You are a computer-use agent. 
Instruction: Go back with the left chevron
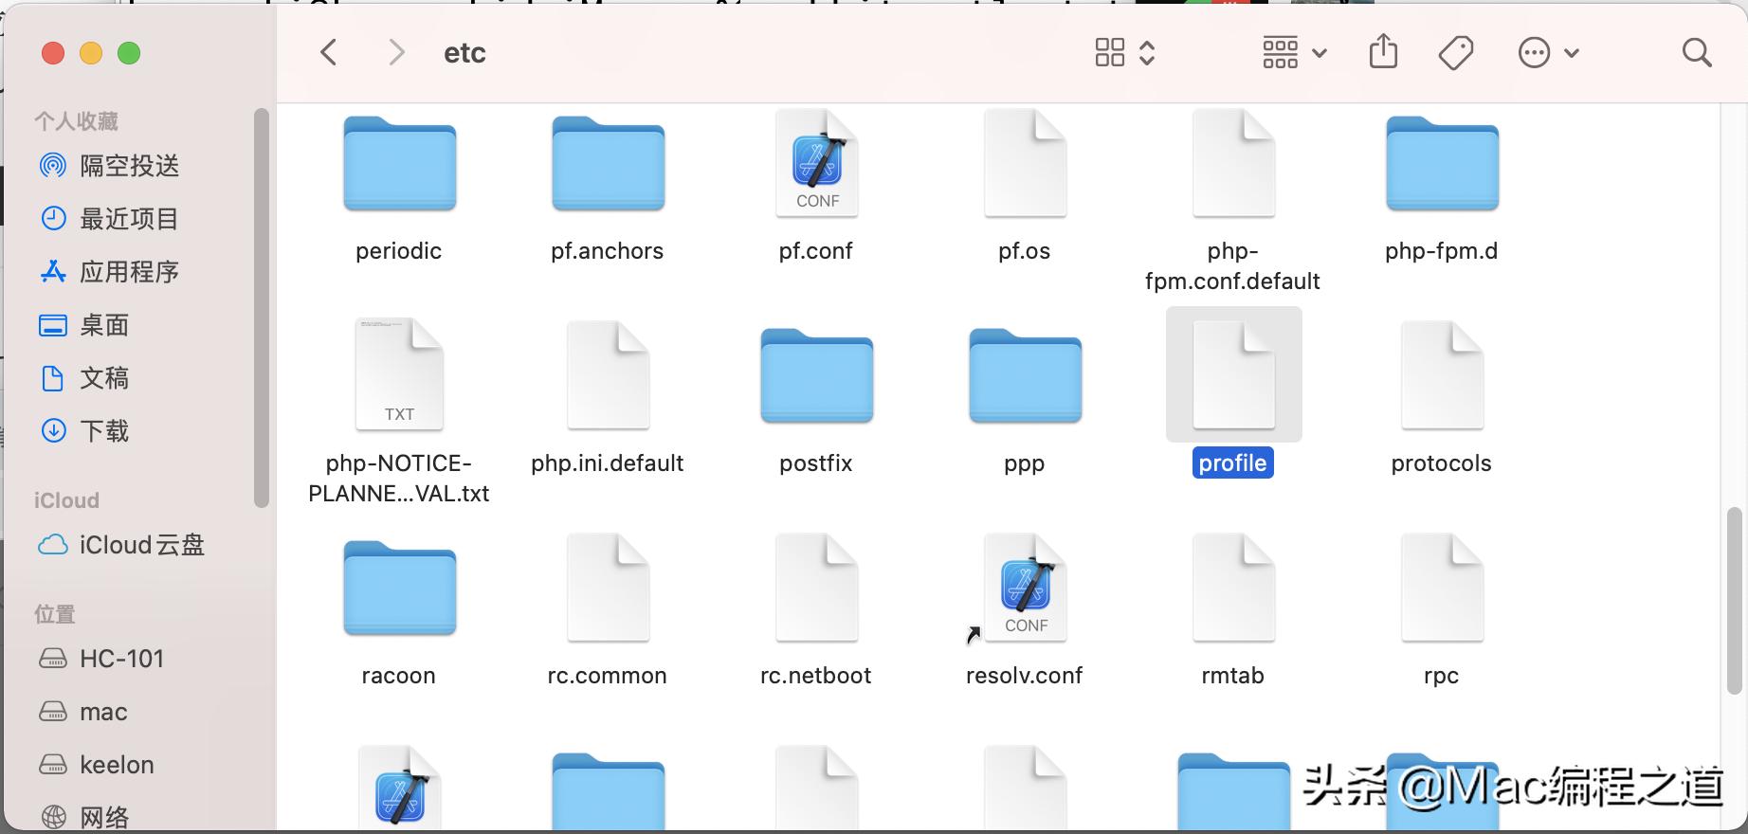[x=329, y=53]
